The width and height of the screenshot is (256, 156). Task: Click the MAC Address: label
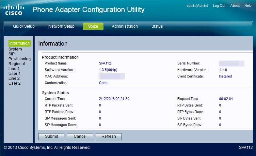point(56,76)
